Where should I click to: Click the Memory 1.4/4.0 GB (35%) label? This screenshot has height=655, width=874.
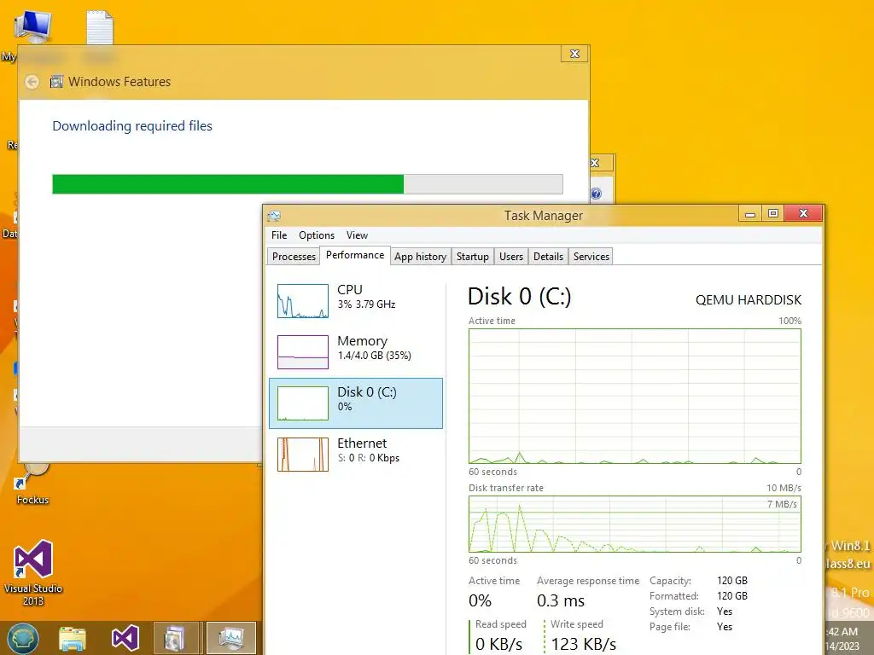coord(374,348)
